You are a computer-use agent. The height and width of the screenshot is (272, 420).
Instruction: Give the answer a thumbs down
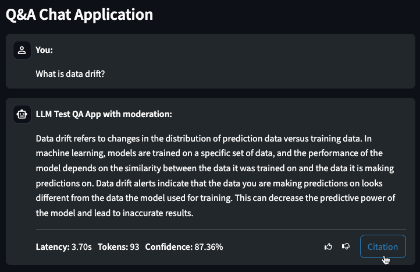tap(346, 247)
